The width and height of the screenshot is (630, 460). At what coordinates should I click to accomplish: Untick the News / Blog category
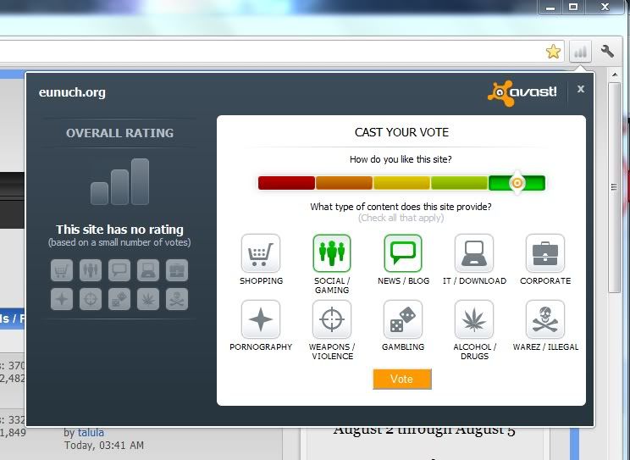click(x=403, y=253)
